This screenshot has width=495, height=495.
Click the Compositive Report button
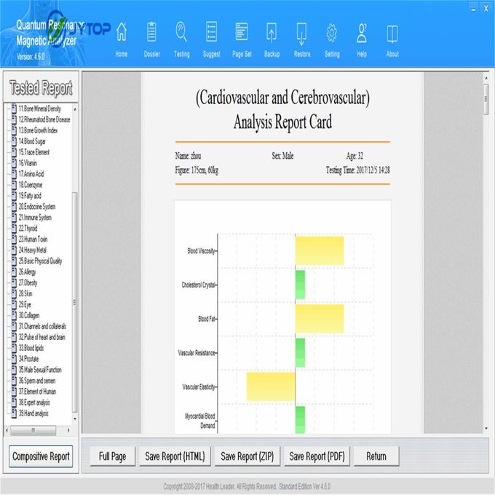point(41,456)
